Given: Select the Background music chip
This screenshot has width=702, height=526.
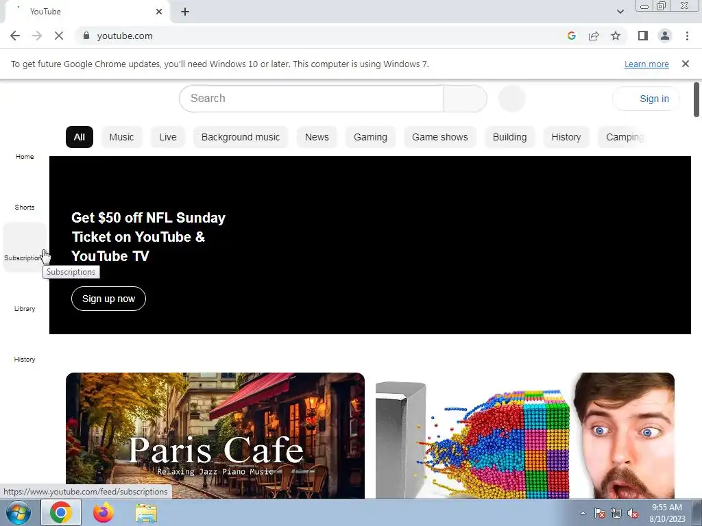Looking at the screenshot, I should point(241,137).
